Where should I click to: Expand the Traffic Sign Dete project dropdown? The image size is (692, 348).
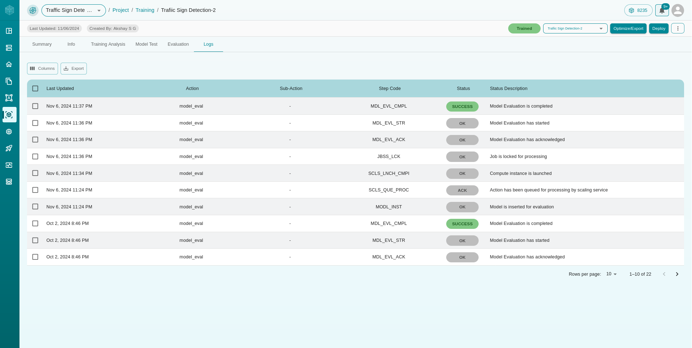click(x=74, y=10)
